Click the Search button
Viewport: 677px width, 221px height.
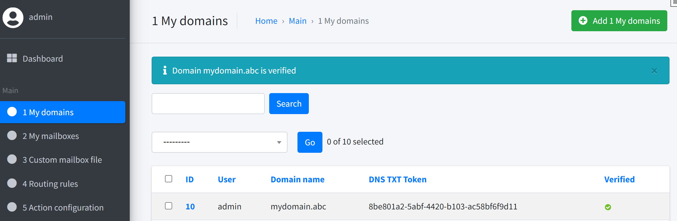[289, 104]
